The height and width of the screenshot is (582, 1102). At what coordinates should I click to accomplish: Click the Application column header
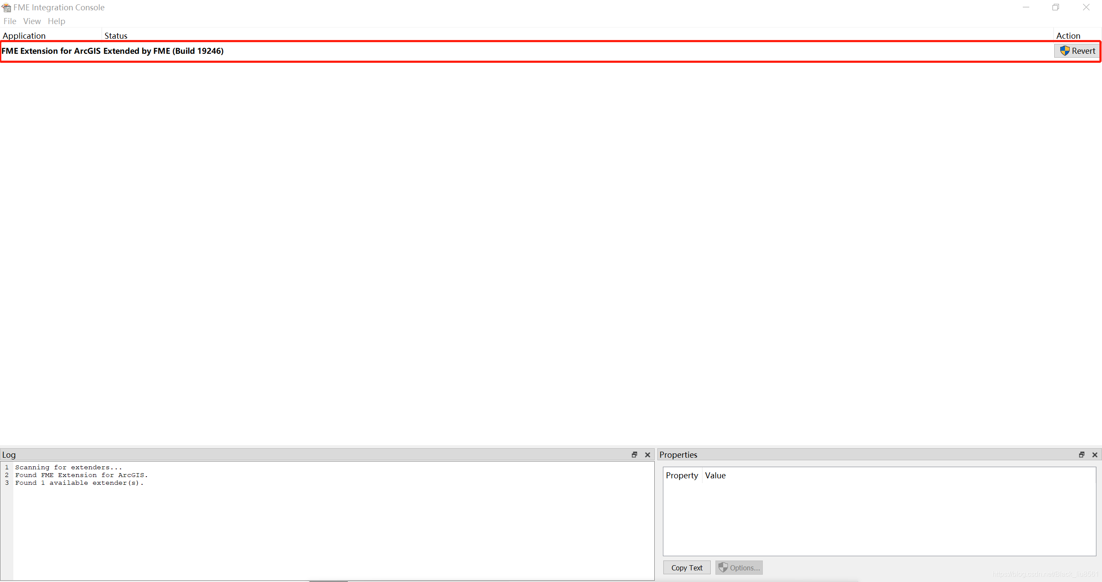point(24,36)
